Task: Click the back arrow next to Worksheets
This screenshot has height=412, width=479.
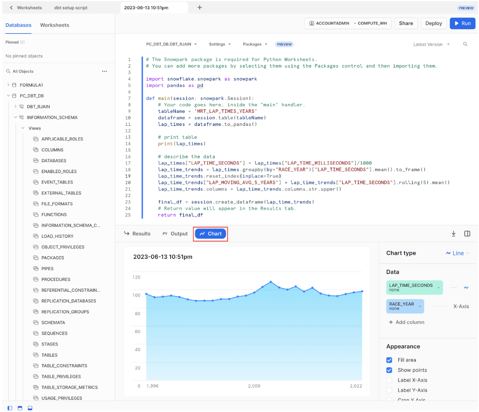Action: pos(11,8)
